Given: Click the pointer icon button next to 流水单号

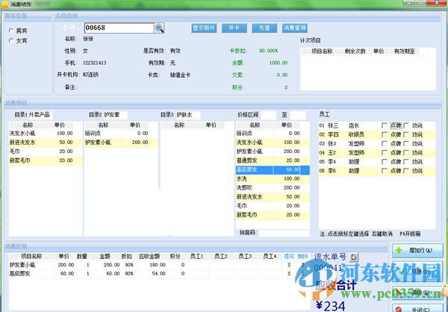Looking at the screenshot, I should point(353,258).
